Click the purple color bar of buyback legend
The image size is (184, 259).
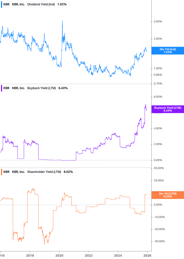(2, 88)
